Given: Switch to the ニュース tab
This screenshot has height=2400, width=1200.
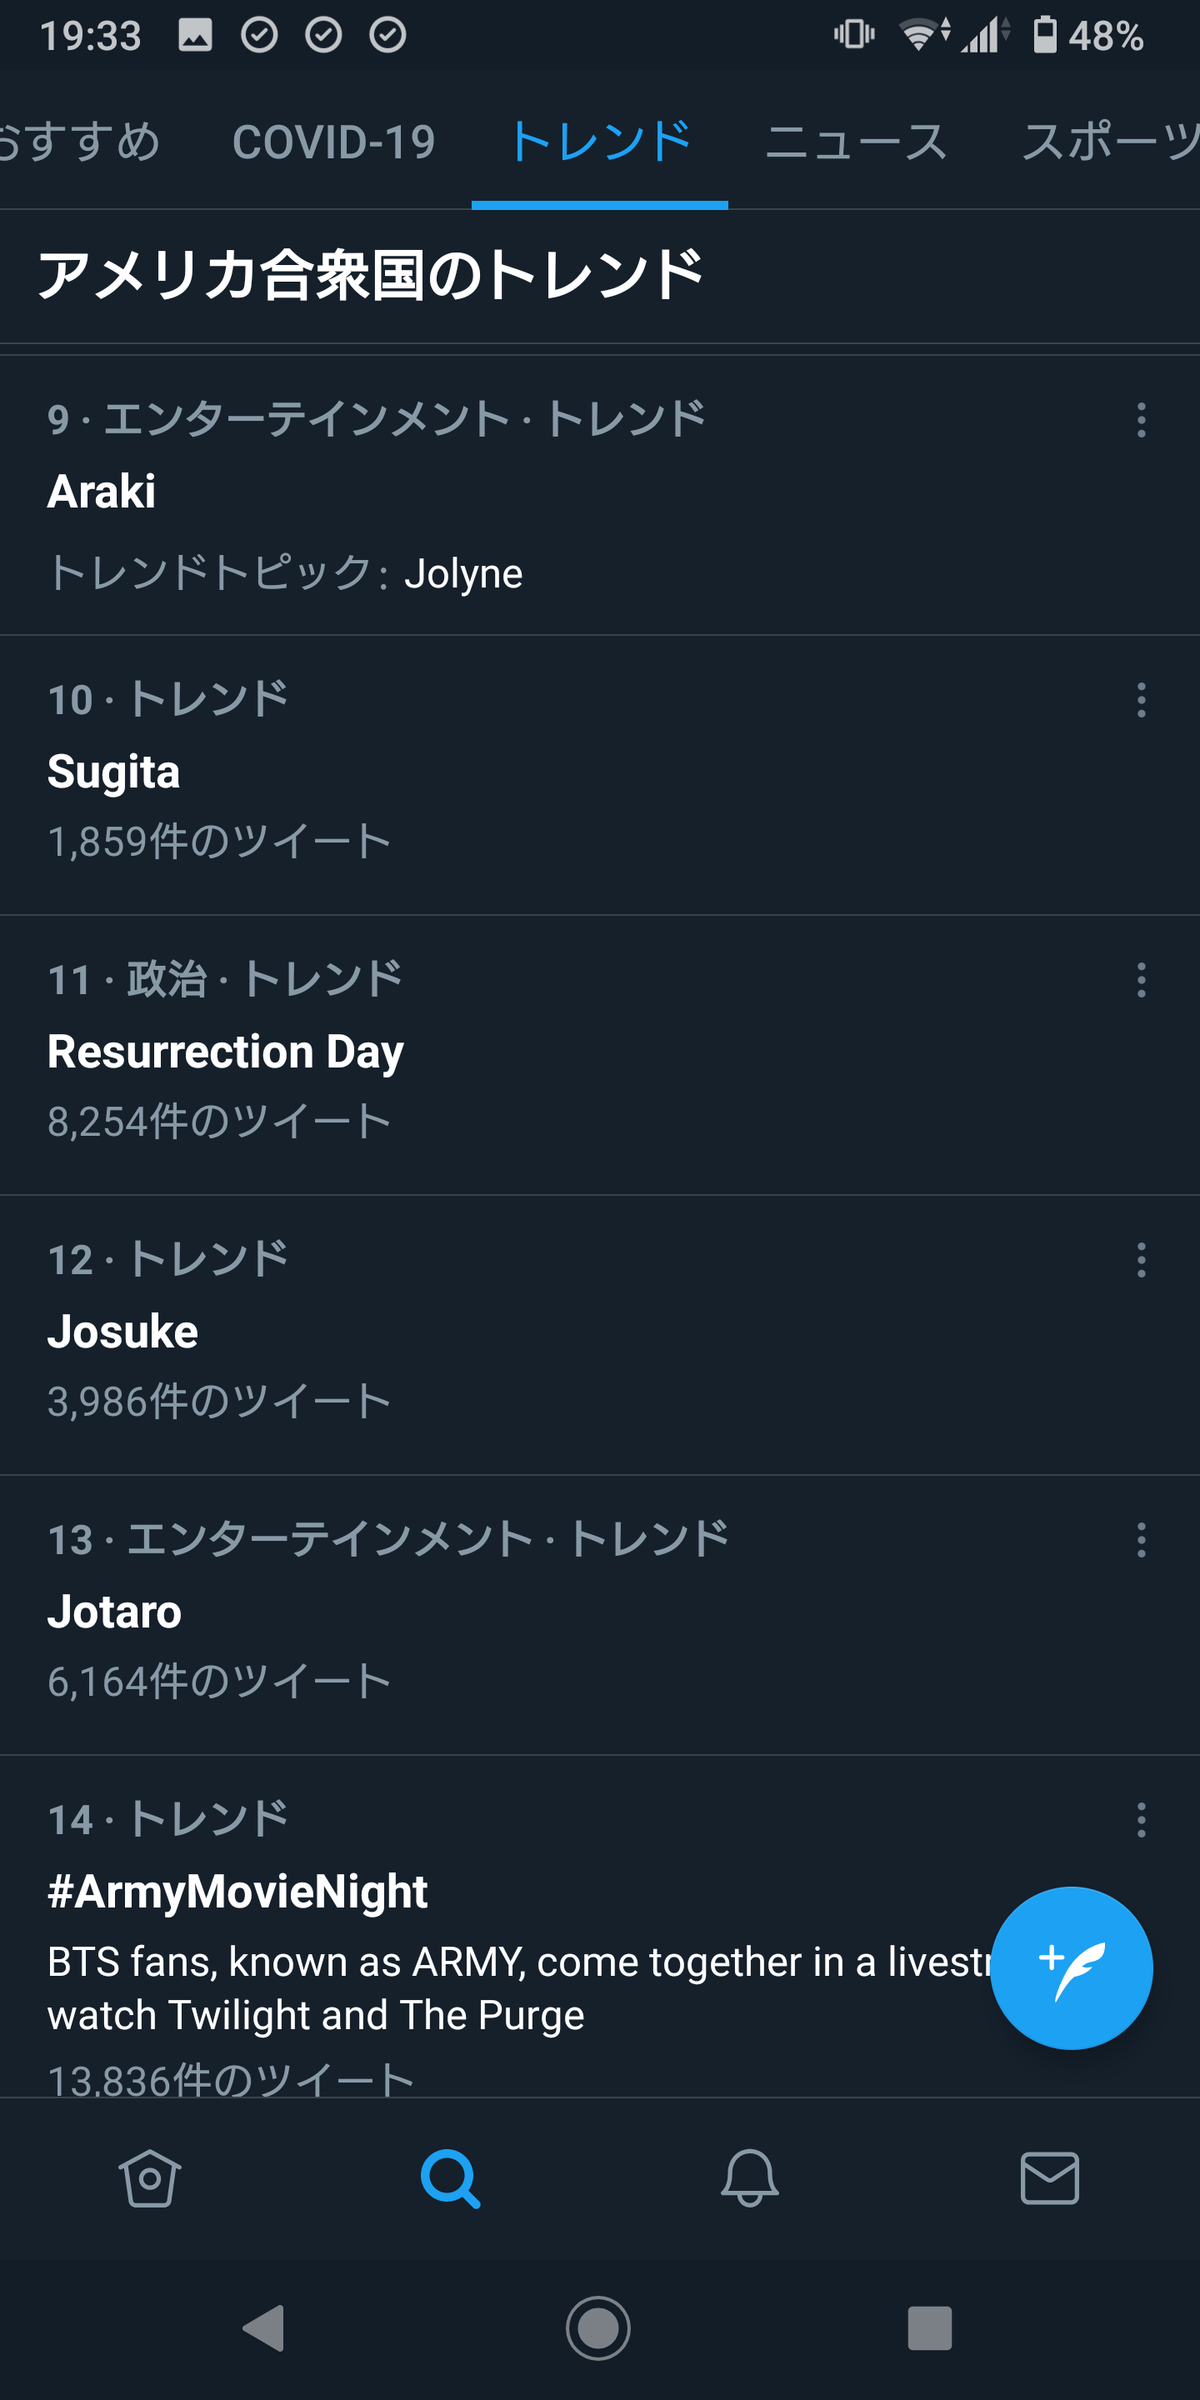Looking at the screenshot, I should tap(855, 142).
